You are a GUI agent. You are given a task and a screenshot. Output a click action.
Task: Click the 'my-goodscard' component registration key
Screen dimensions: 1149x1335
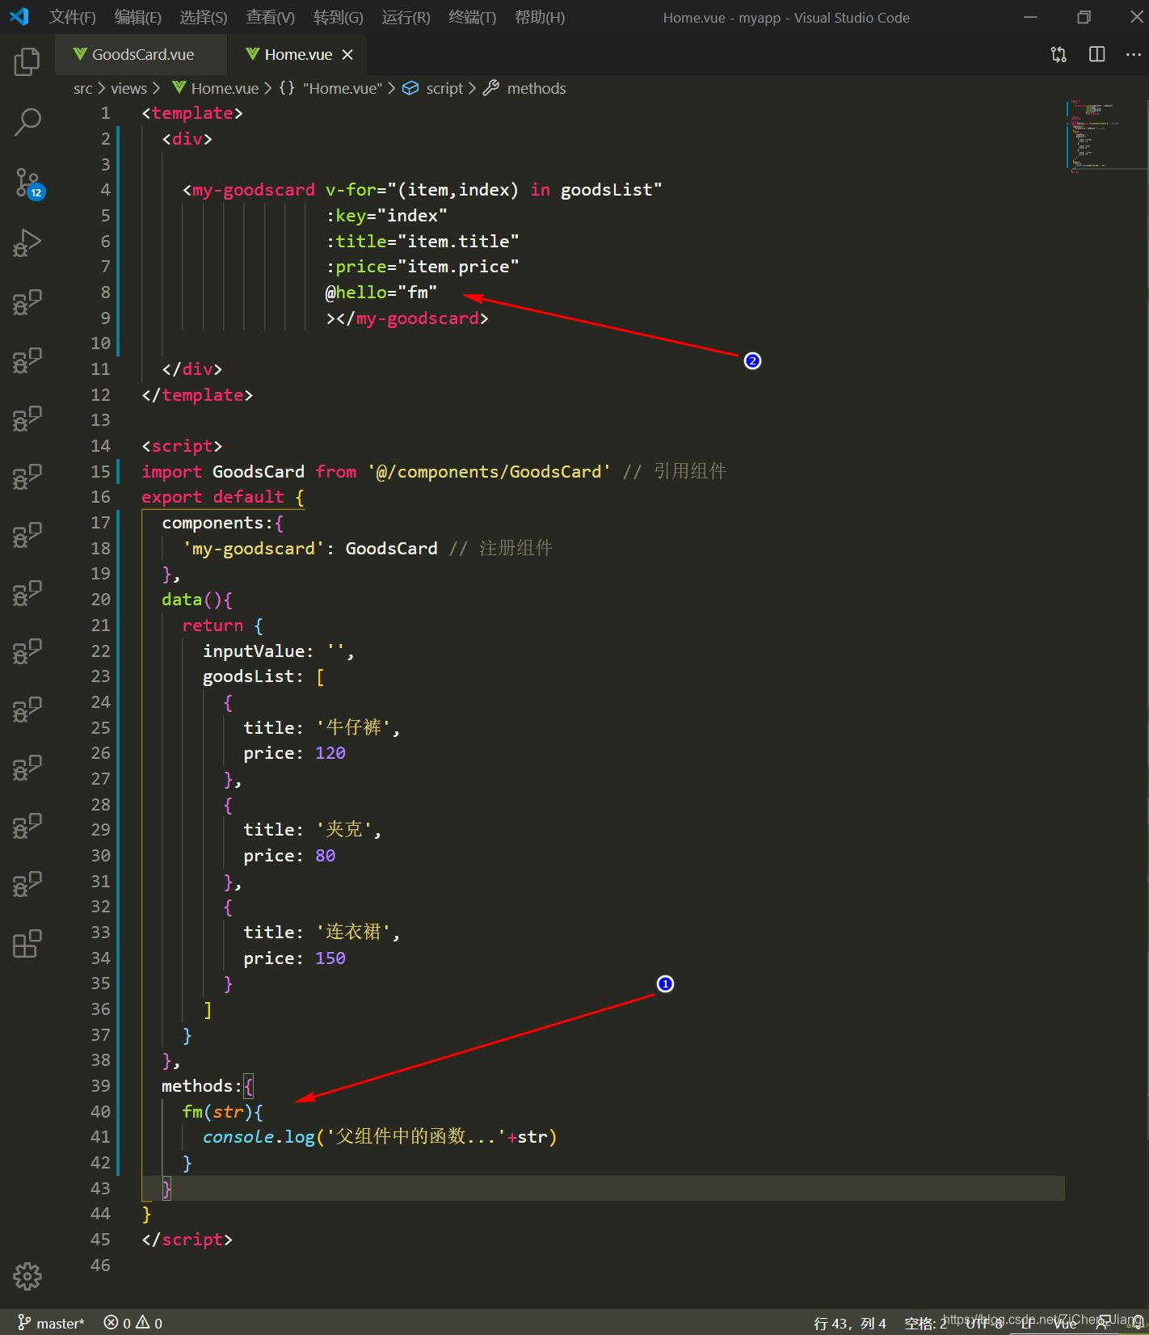[x=254, y=548]
